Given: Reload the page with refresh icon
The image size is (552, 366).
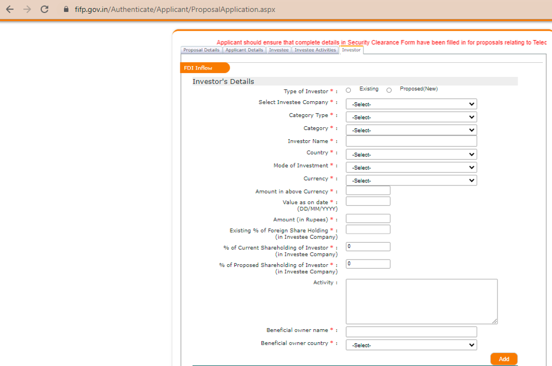Looking at the screenshot, I should click(x=45, y=10).
